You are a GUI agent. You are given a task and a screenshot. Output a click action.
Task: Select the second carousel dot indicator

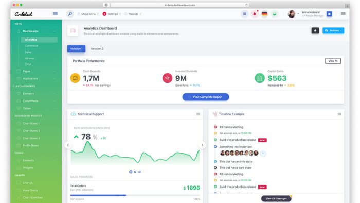point(135,172)
